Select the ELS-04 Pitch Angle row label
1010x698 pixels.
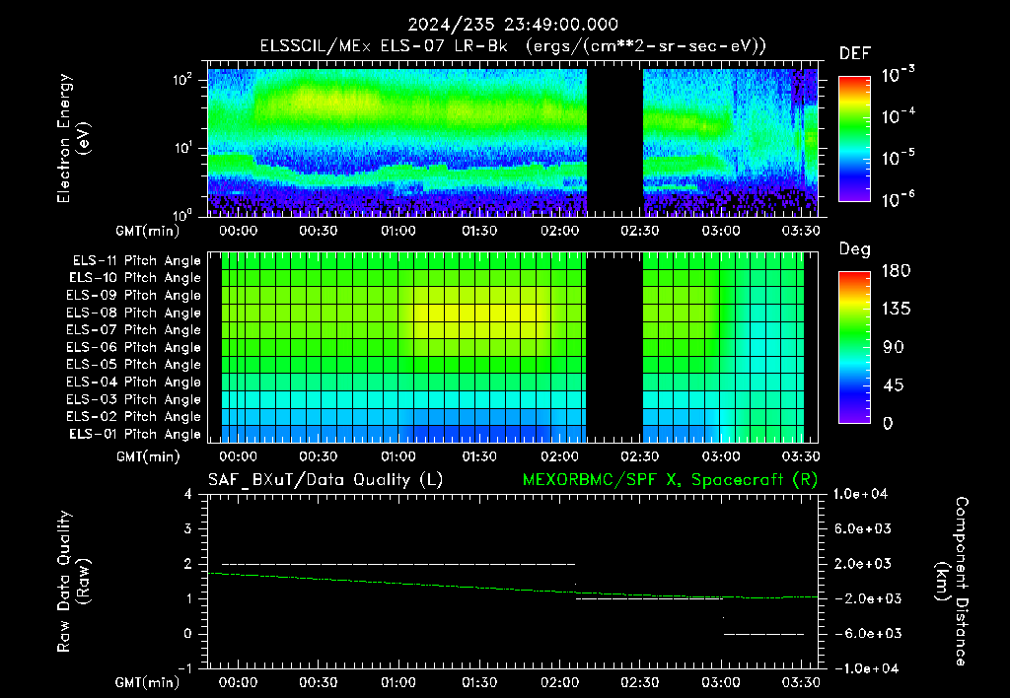(x=134, y=382)
